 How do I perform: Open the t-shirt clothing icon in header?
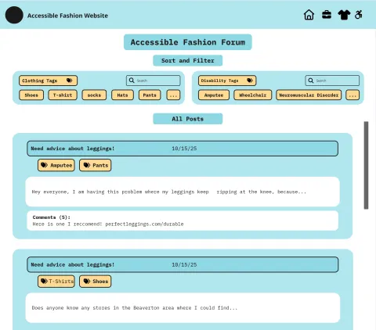coord(344,15)
